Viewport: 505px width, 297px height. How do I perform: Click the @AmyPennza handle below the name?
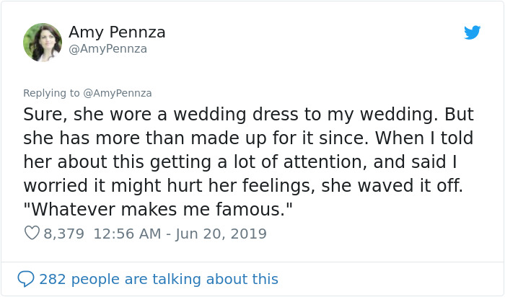tap(107, 49)
